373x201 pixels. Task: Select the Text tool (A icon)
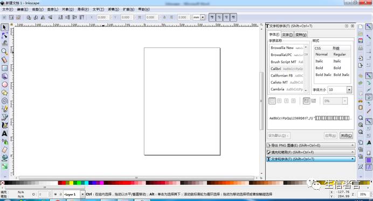4,134
